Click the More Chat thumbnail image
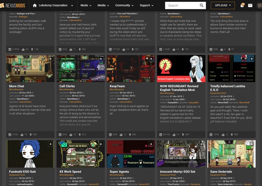The height and width of the screenshot is (186, 262). [30, 69]
